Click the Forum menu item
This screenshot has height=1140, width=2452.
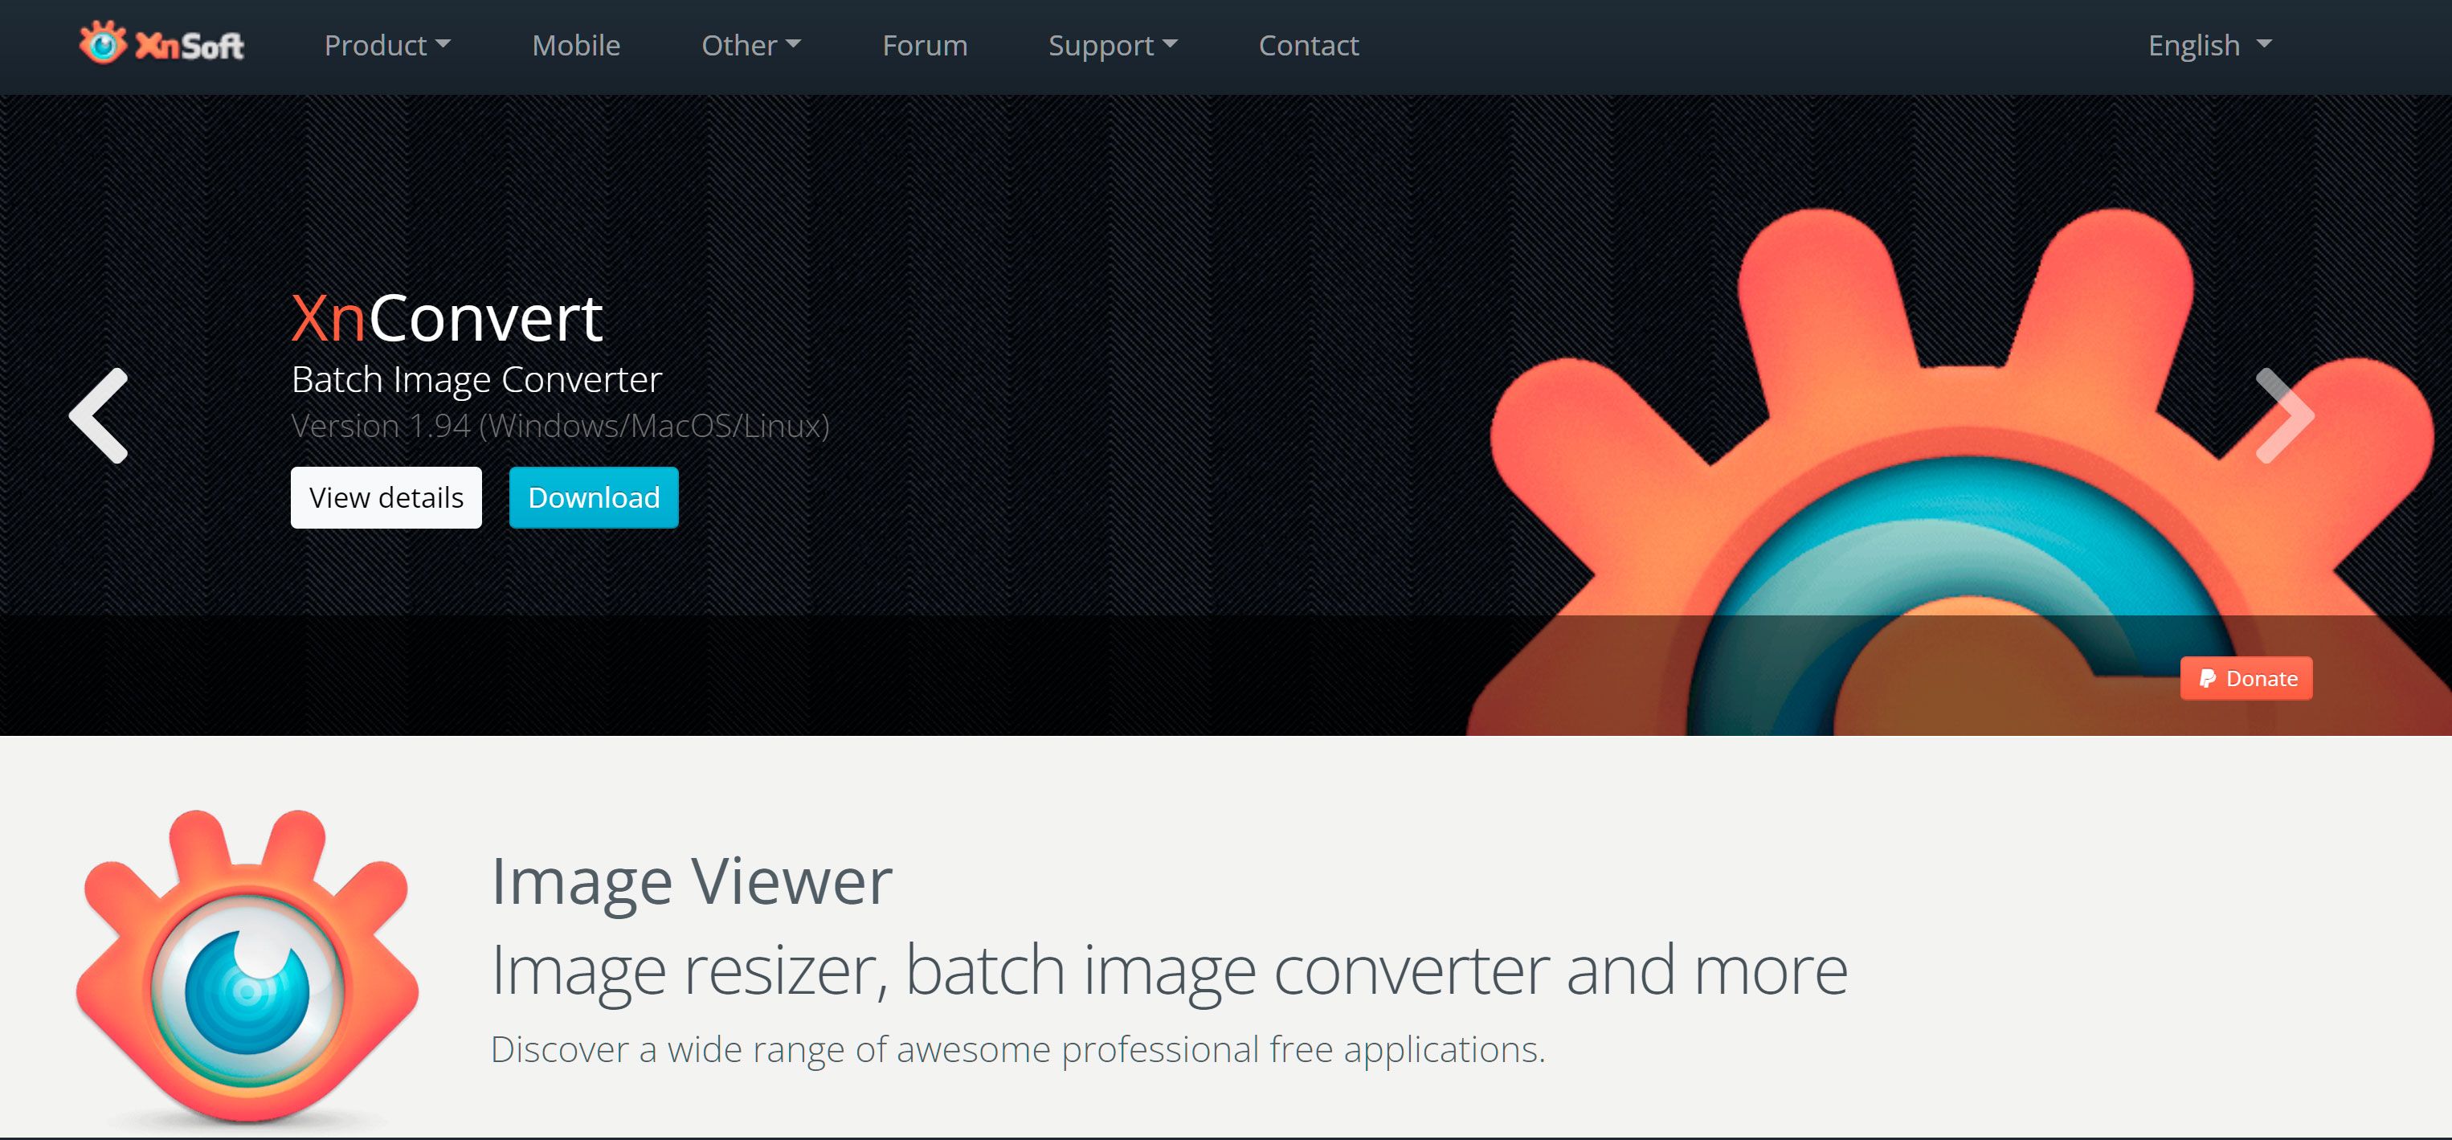tap(924, 44)
